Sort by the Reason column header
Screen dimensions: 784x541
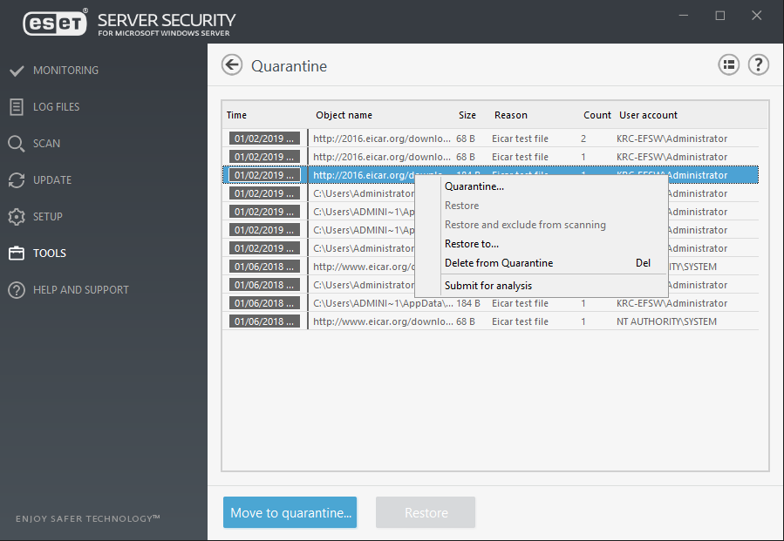click(510, 115)
